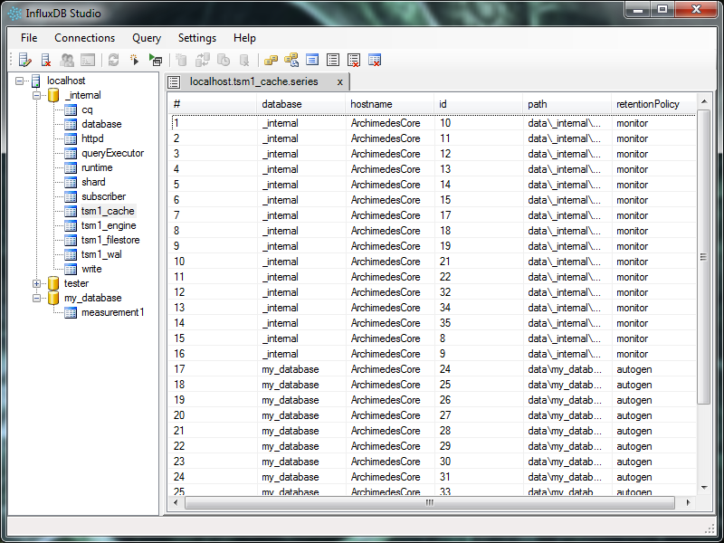Select the tsm1_engine measurement
The height and width of the screenshot is (543, 724).
pyautogui.click(x=109, y=225)
